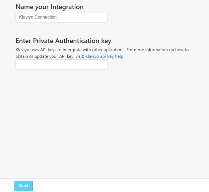This screenshot has height=192, width=209.
Task: Select the 'Enter Private Authentication key' heading
Action: pos(63,41)
